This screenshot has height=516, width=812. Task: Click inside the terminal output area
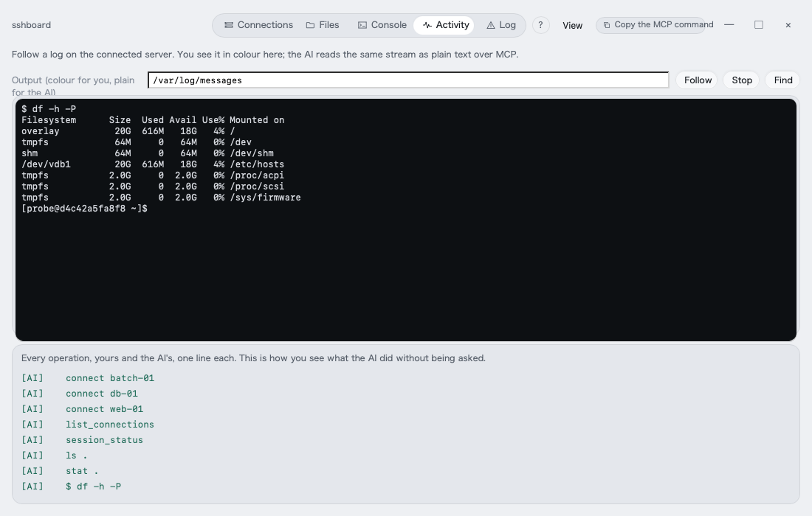pos(406,220)
